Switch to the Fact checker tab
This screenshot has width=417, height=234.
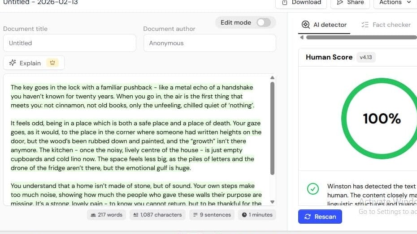[x=386, y=25]
